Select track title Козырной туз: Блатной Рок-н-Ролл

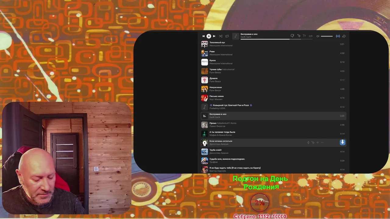click(231, 105)
